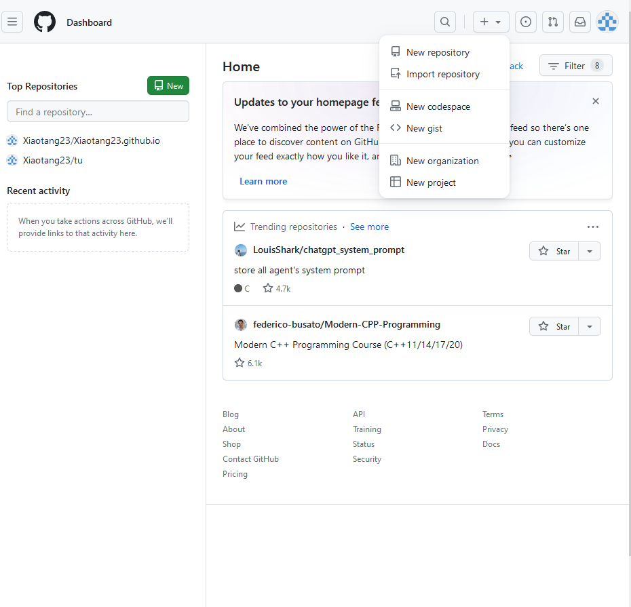Image resolution: width=631 pixels, height=607 pixels.
Task: Follow the Learn more link
Action: coord(263,181)
